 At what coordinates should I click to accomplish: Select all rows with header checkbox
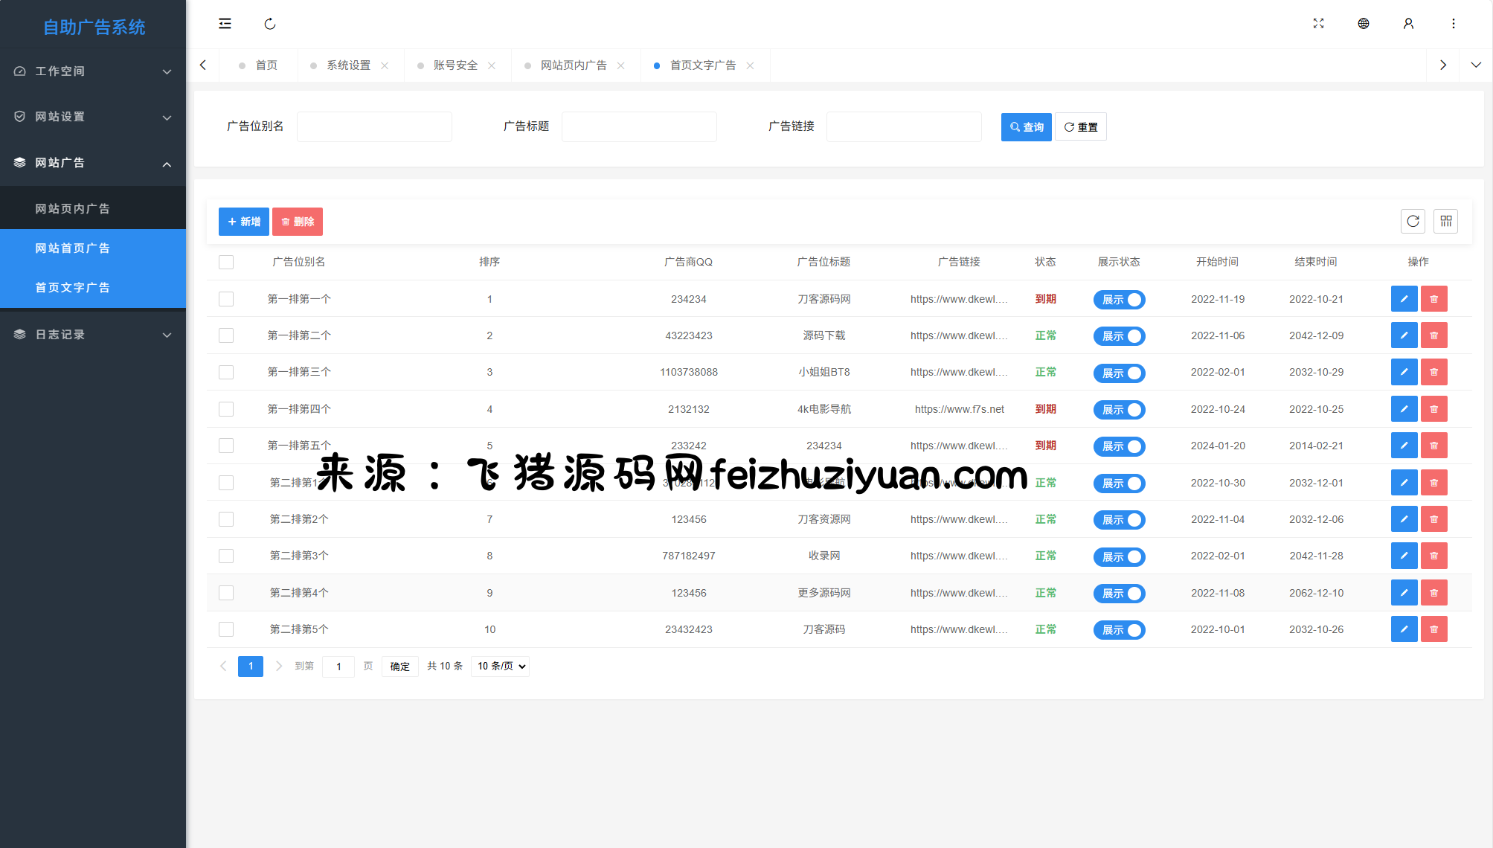[226, 262]
